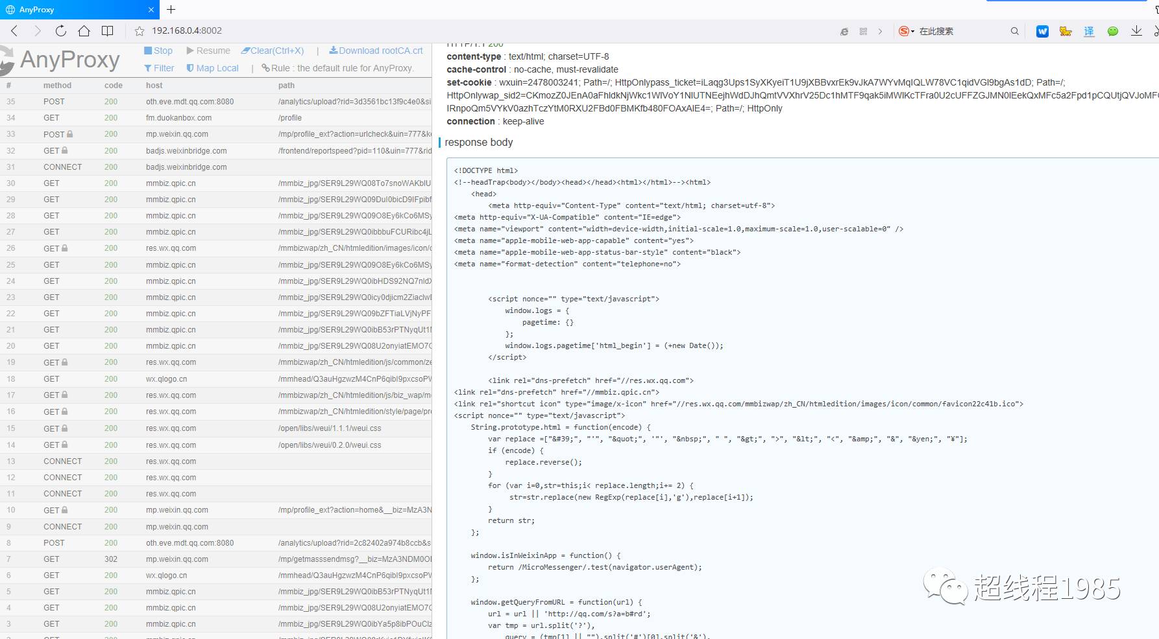Image resolution: width=1159 pixels, height=639 pixels.
Task: Open the green WeChat extension icon
Action: pos(1113,31)
